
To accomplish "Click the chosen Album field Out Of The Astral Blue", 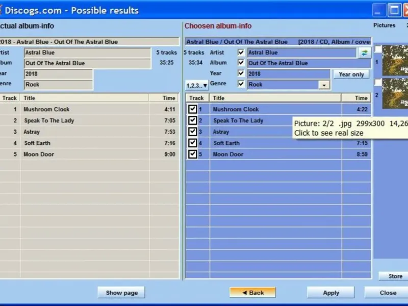I will pyautogui.click(x=309, y=63).
